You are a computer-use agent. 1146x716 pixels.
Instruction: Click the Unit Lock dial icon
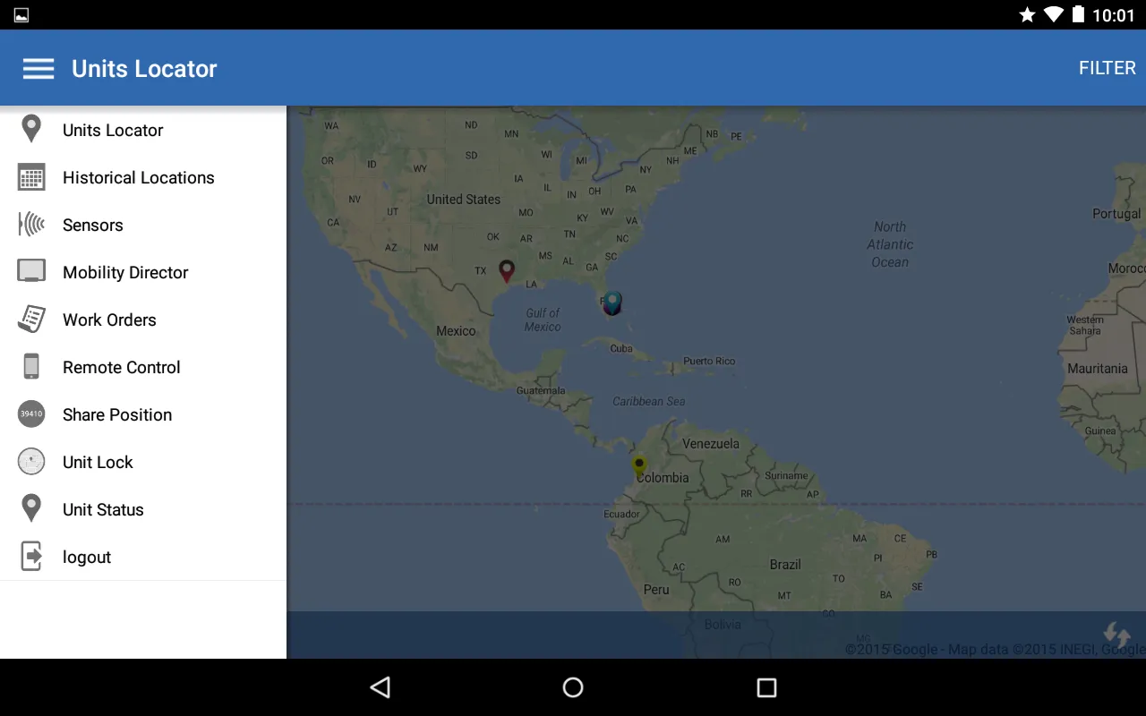click(x=31, y=462)
